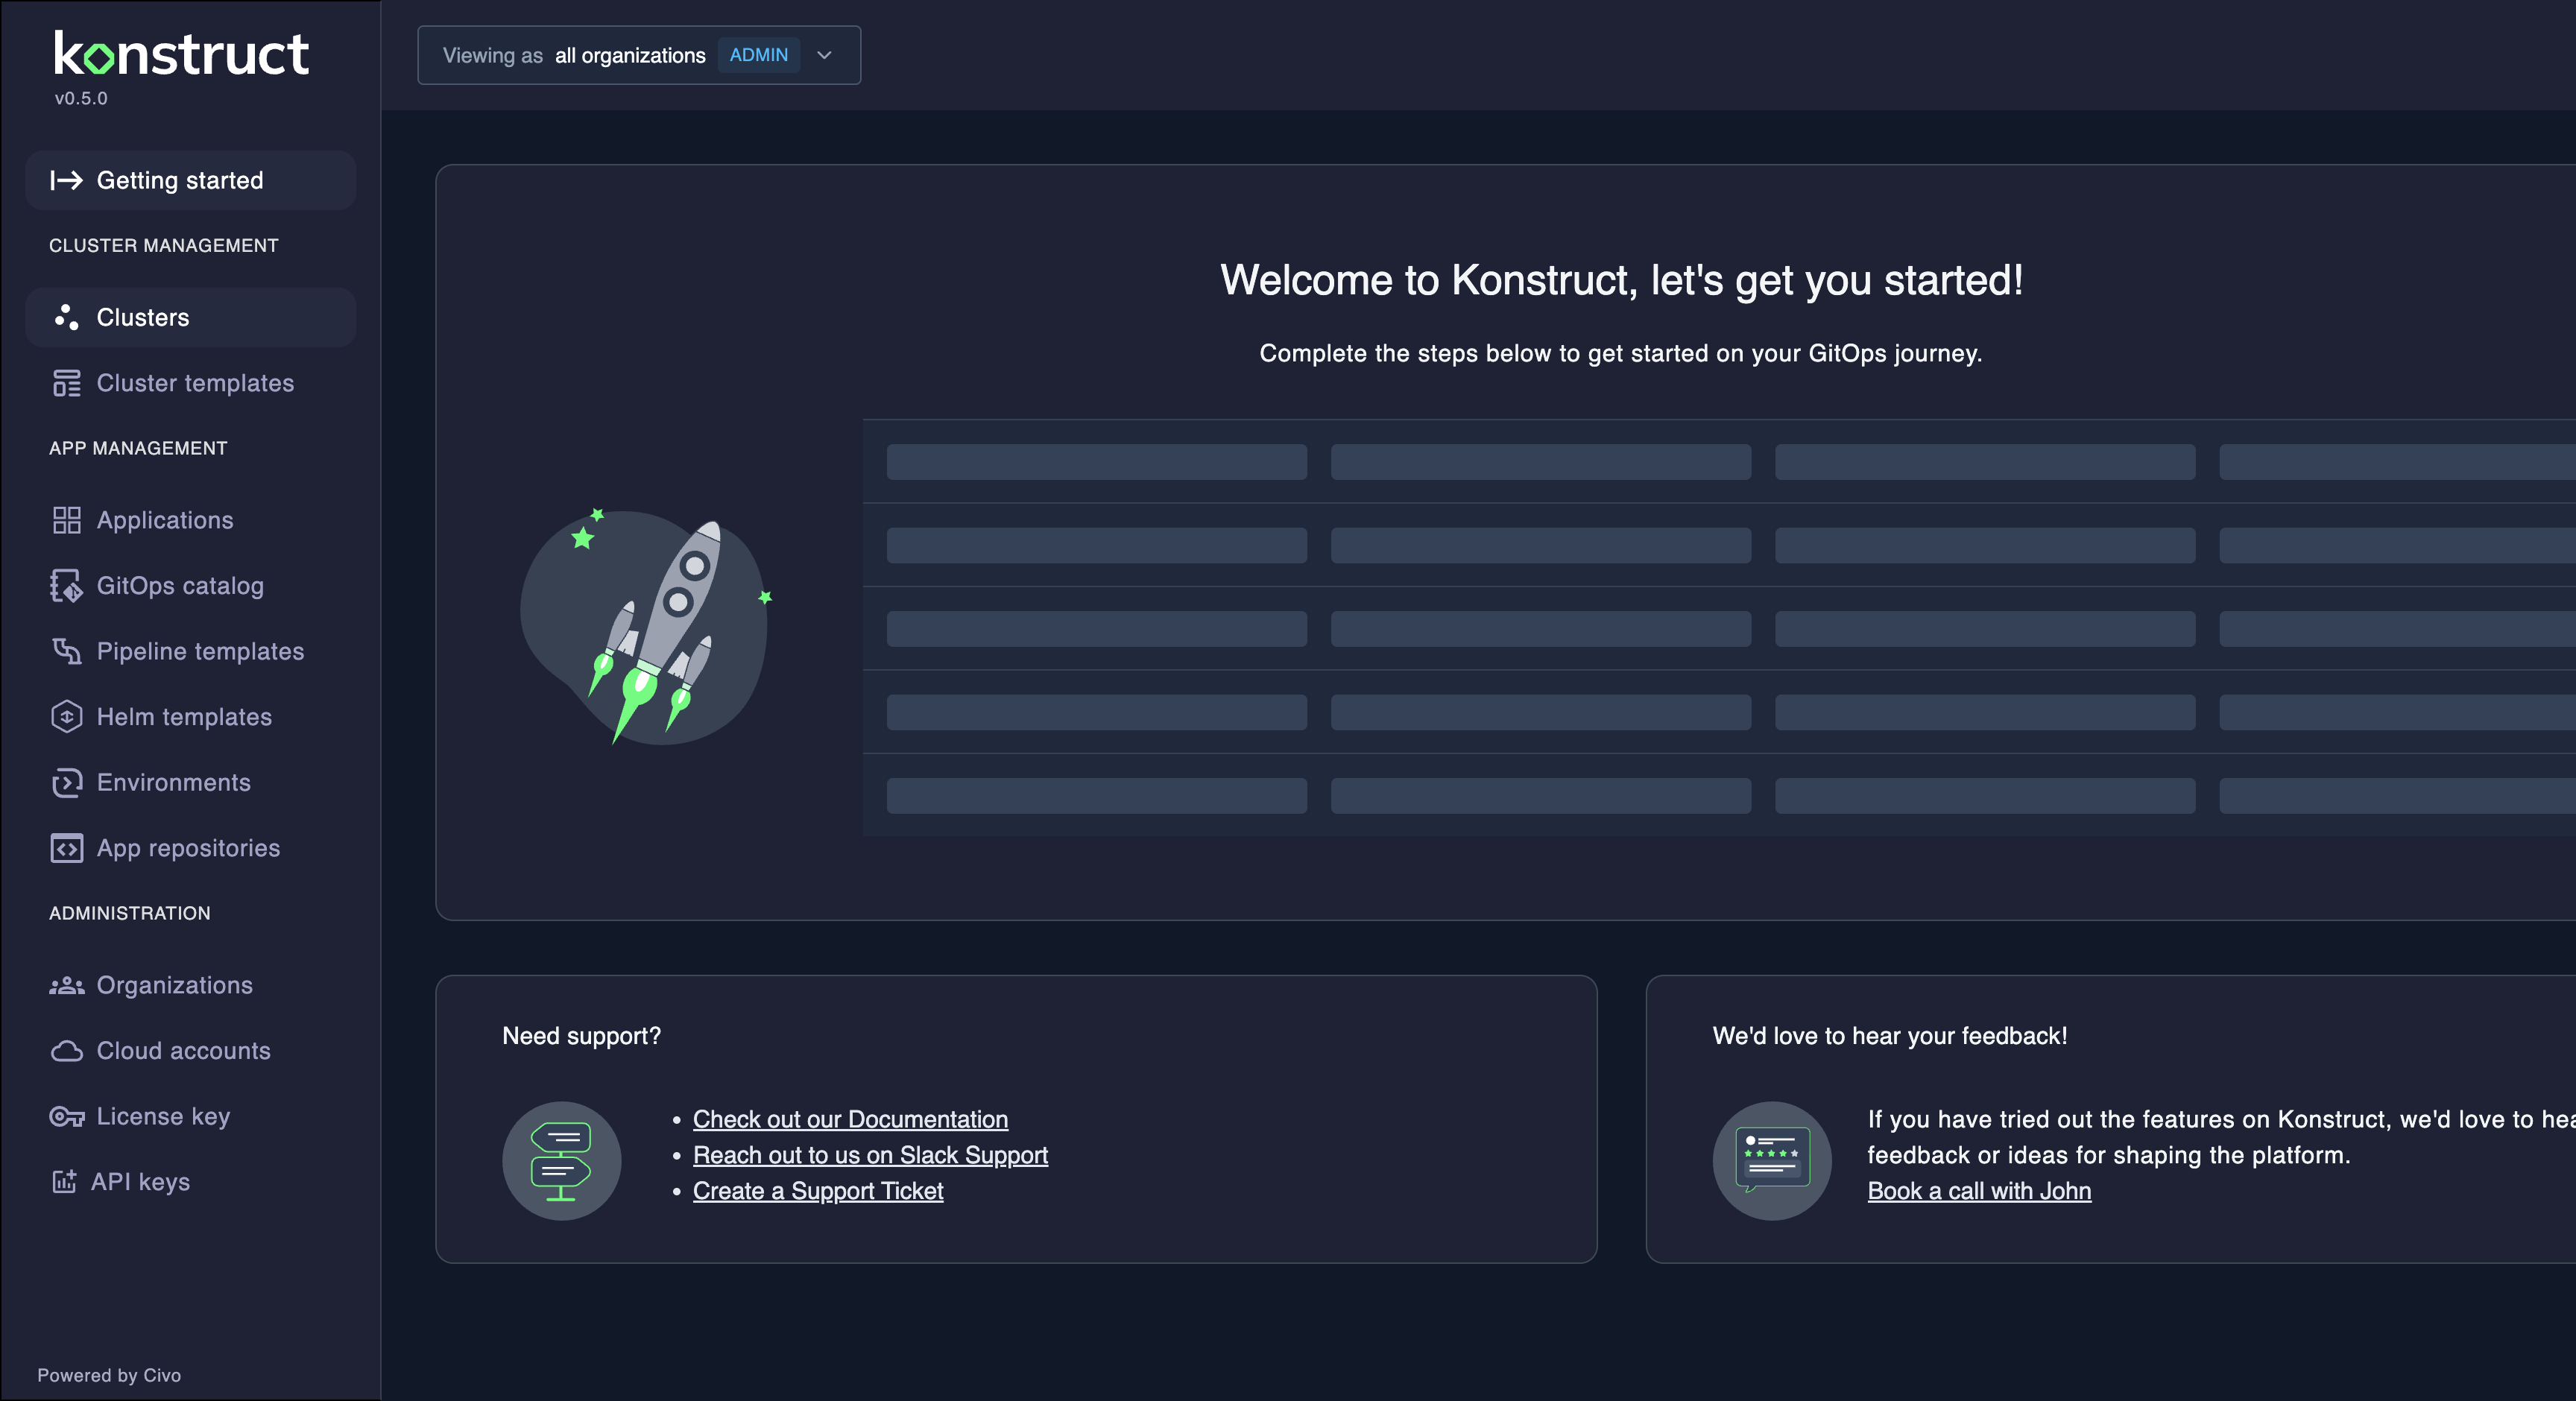Click the Powered by Civo text

coord(109,1375)
